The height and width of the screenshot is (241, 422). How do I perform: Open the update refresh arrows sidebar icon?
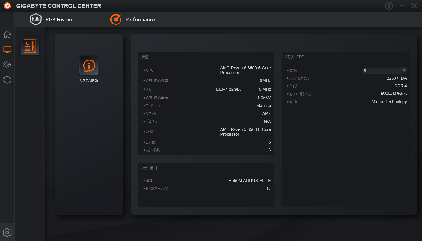click(x=7, y=80)
